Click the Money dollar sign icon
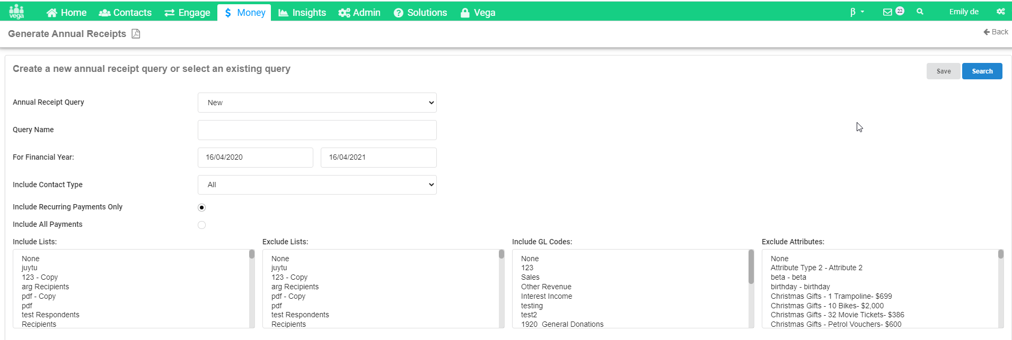Viewport: 1012px width, 340px height. pos(228,13)
